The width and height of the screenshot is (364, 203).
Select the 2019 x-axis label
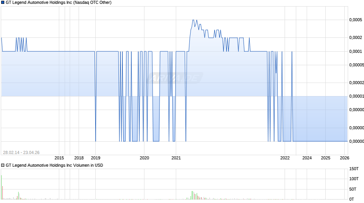96,158
